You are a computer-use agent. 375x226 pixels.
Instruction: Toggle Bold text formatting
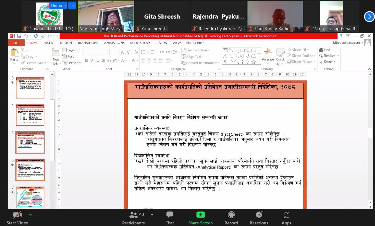click(x=86, y=60)
